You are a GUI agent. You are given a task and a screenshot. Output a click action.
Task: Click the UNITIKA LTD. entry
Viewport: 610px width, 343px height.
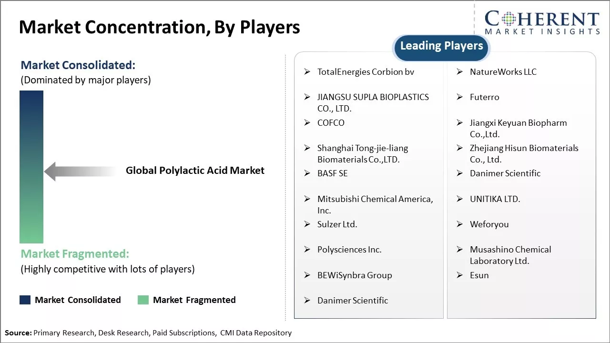495,199
